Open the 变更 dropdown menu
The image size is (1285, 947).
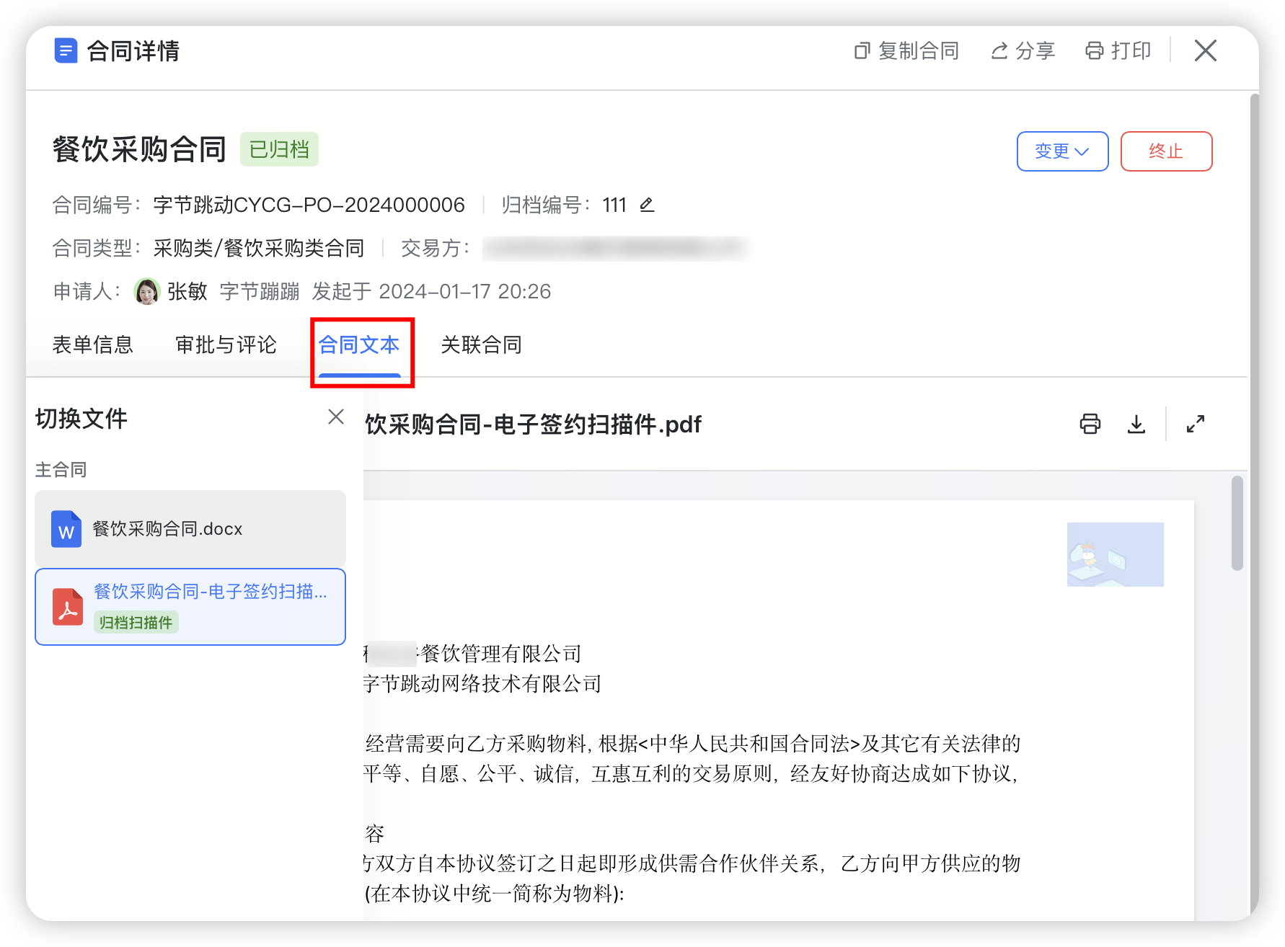click(1061, 151)
